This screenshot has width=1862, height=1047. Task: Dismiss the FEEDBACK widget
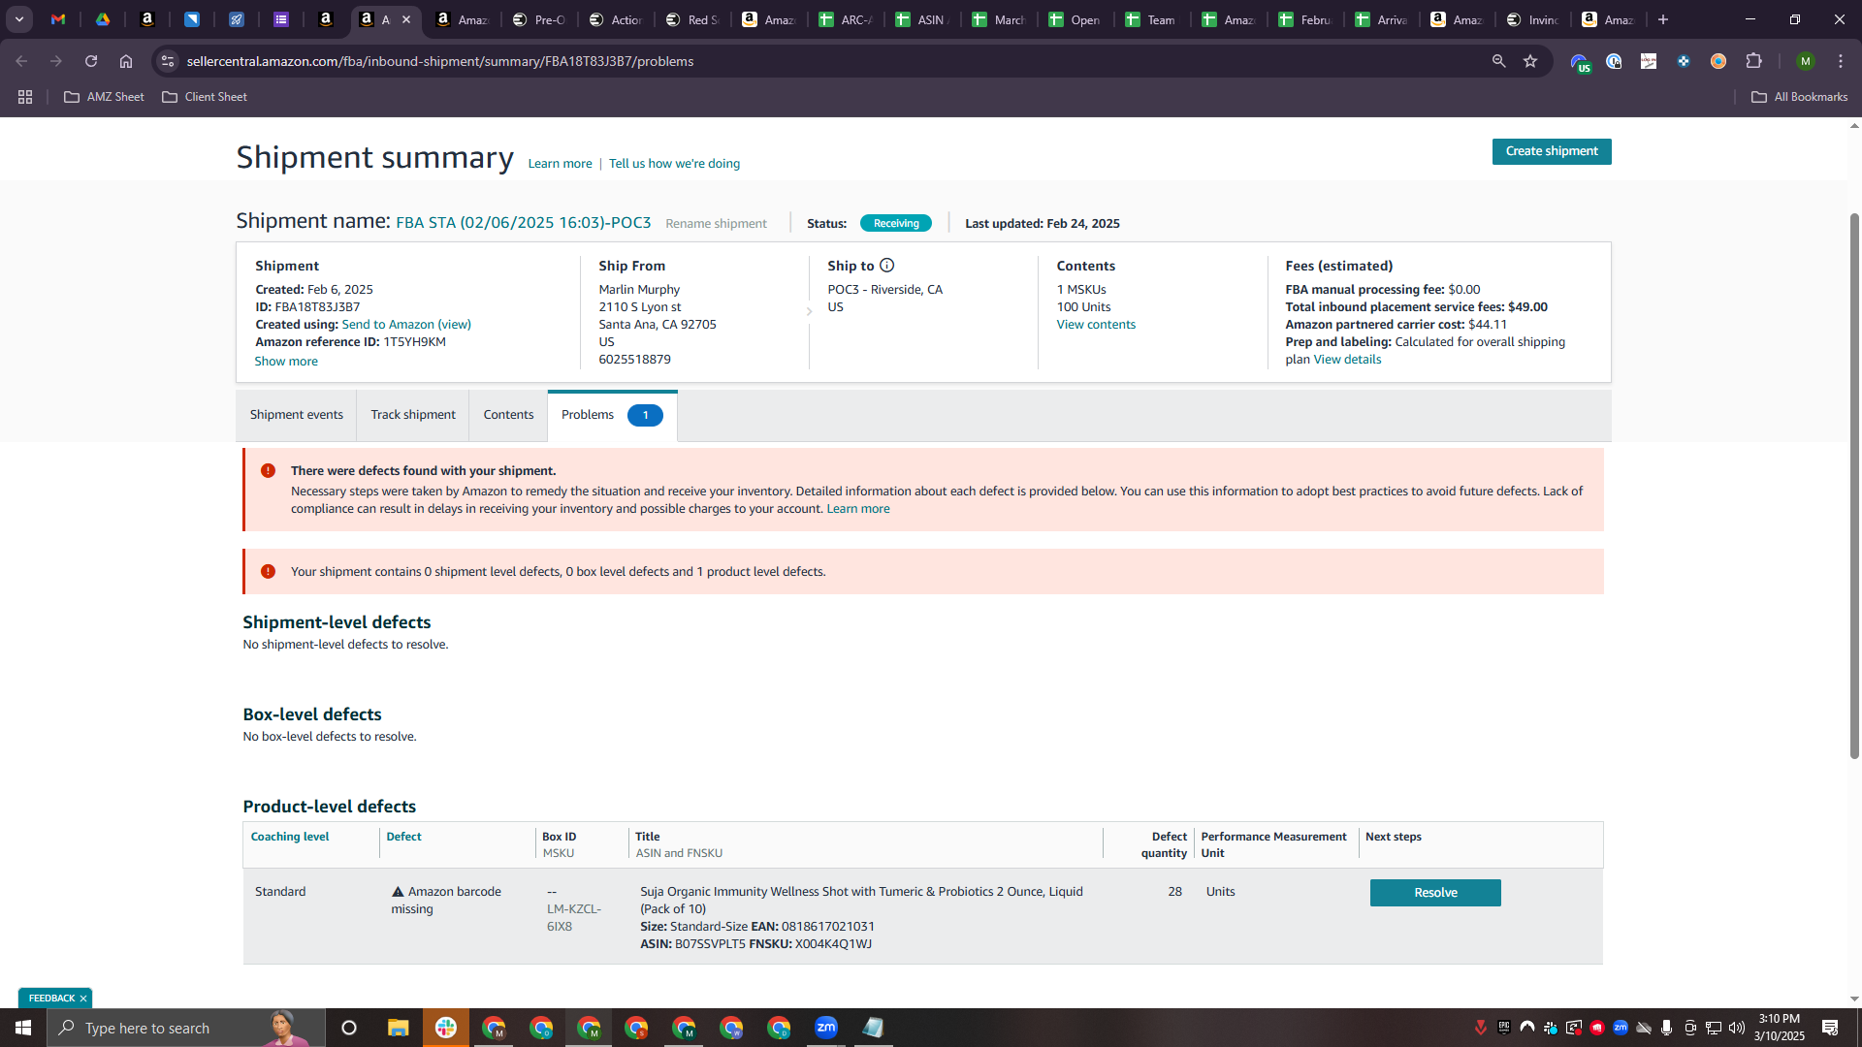click(83, 999)
